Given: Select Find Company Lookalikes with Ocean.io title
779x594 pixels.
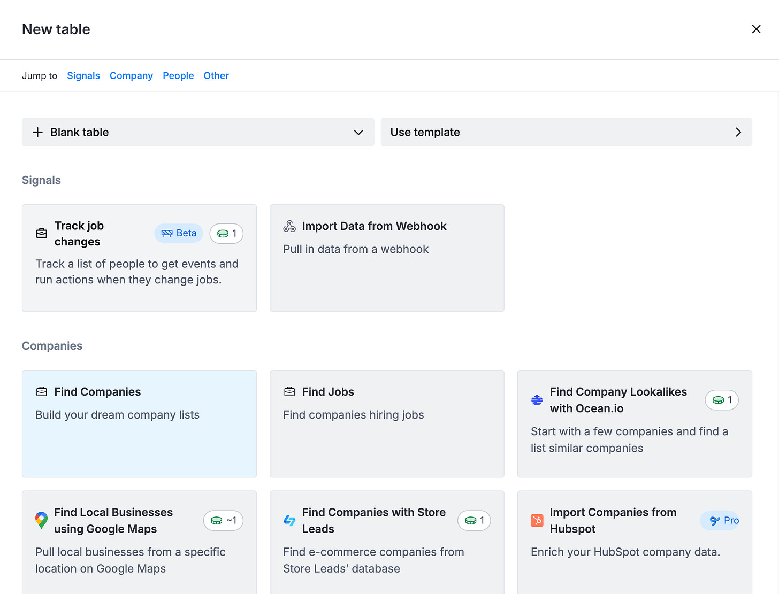Looking at the screenshot, I should pos(618,400).
